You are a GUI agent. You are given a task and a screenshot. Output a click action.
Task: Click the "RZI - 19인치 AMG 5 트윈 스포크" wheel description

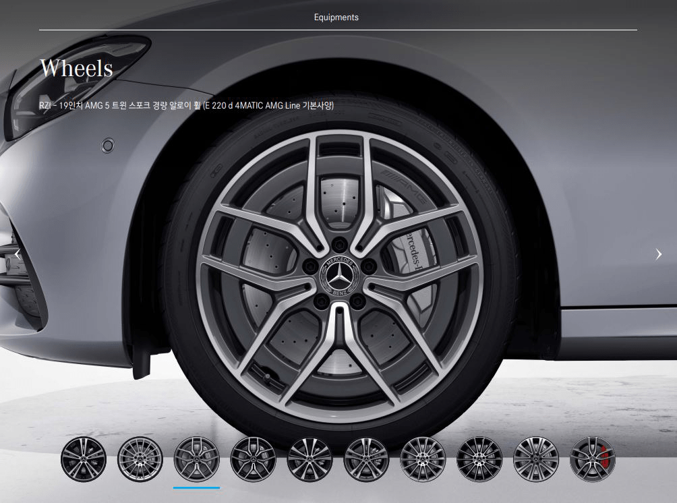(187, 105)
